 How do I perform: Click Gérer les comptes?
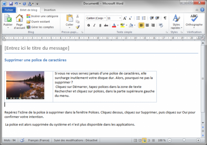pyautogui.click(x=40, y=27)
